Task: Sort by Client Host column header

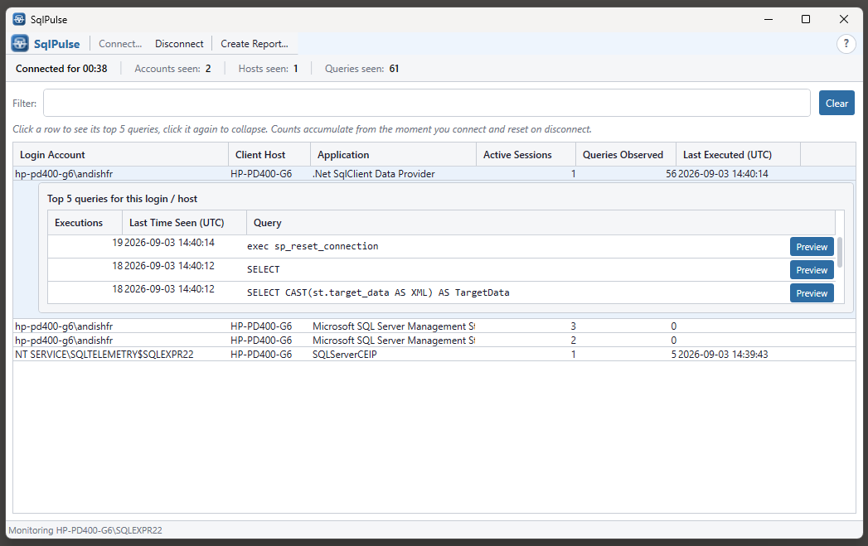Action: pos(269,155)
